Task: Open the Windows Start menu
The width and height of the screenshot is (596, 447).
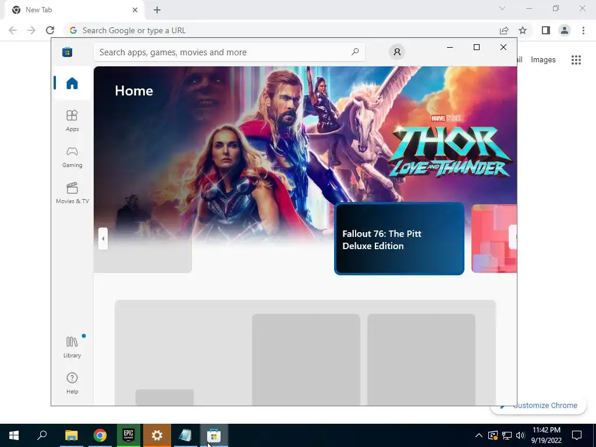Action: point(14,435)
